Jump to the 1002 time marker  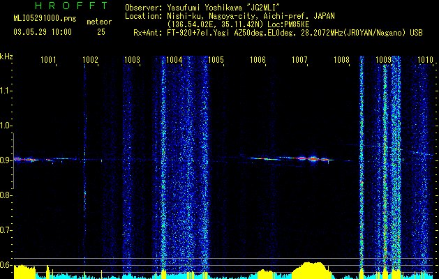91,60
